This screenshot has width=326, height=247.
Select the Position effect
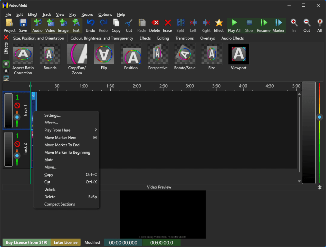pos(131,57)
